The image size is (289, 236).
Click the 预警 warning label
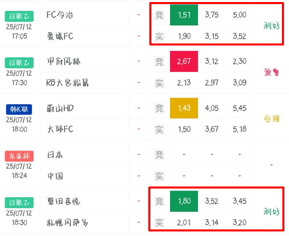click(x=271, y=72)
